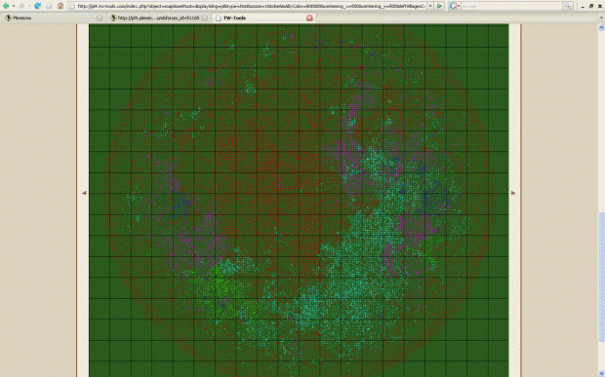Open the list all tabs dropdown
Screen dimensions: 605x377
601,18
